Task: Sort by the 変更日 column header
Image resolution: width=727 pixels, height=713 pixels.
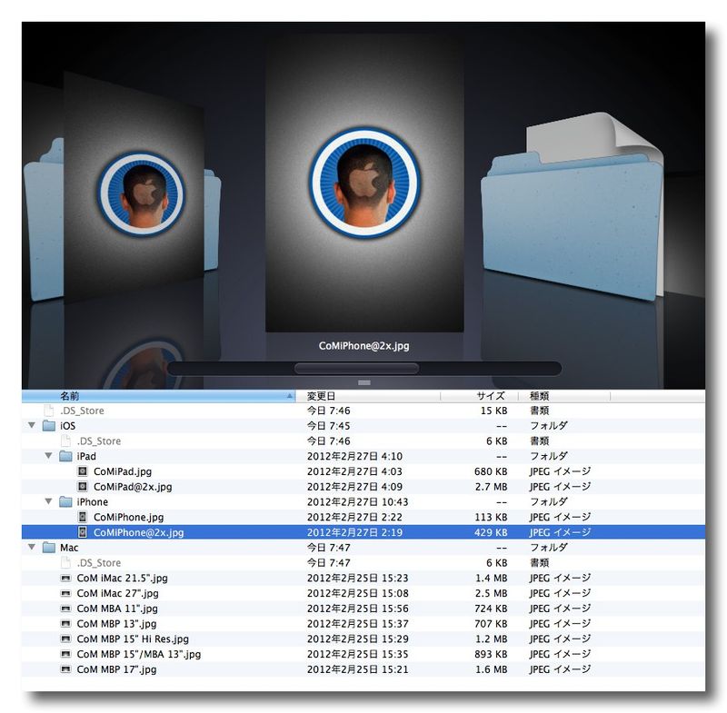Action: click(x=368, y=396)
